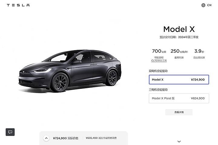Open the CLTC综合工况 link
The width and height of the screenshot is (218, 145).
[x=159, y=60]
